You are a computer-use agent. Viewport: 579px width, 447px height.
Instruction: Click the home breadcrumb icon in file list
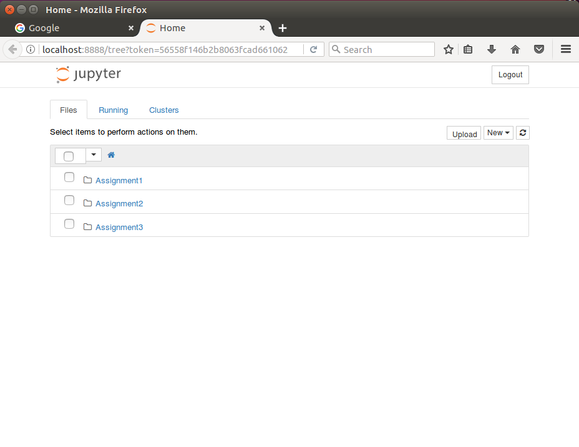coord(111,155)
